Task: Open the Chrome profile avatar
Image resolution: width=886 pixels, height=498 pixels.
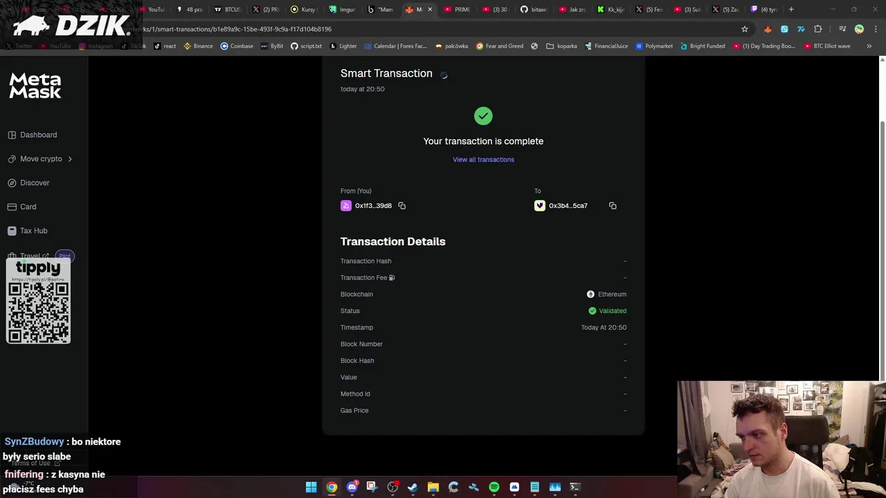Action: click(859, 29)
